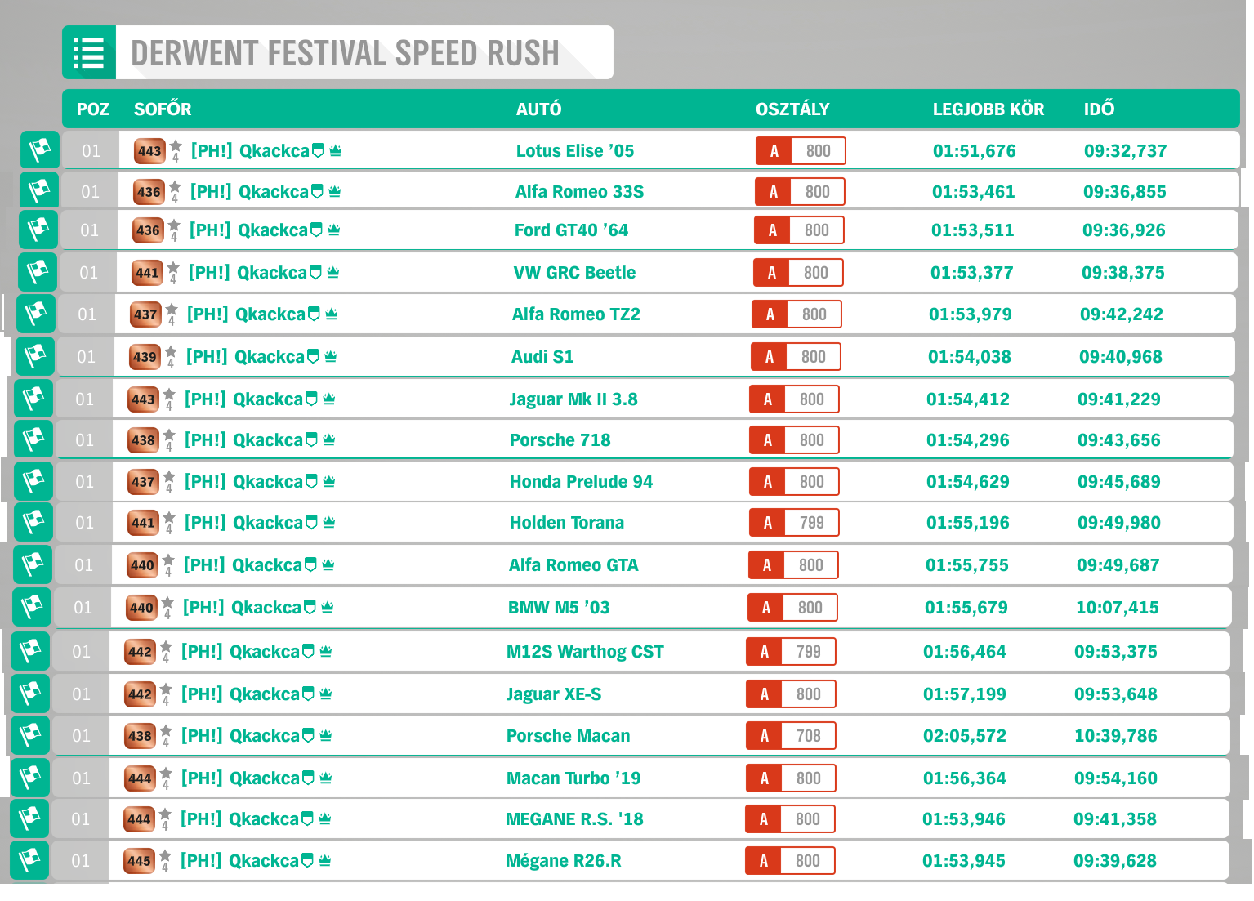
Task: Click the checkered flag icon on Lotus Elise row
Action: pyautogui.click(x=40, y=150)
